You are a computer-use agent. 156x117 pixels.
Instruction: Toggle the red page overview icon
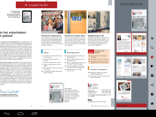(x=152, y=57)
